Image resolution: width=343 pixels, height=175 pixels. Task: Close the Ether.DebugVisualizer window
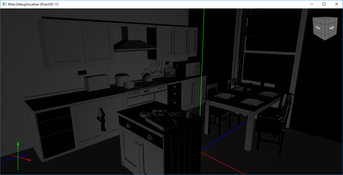pyautogui.click(x=336, y=4)
